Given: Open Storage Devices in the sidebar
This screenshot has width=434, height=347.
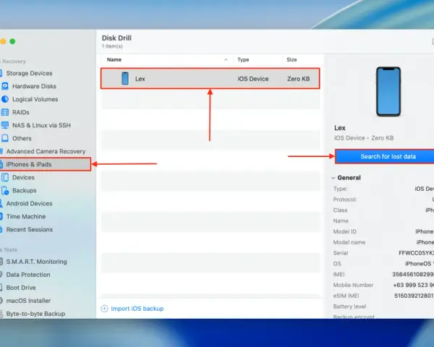Looking at the screenshot, I should [x=29, y=73].
